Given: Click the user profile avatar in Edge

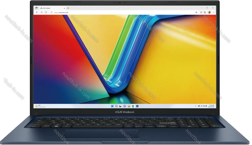Looking at the screenshot, I should (x=209, y=12).
